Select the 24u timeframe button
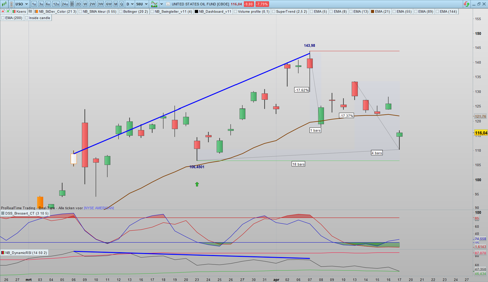The width and height of the screenshot is (488, 282). click(x=65, y=4)
